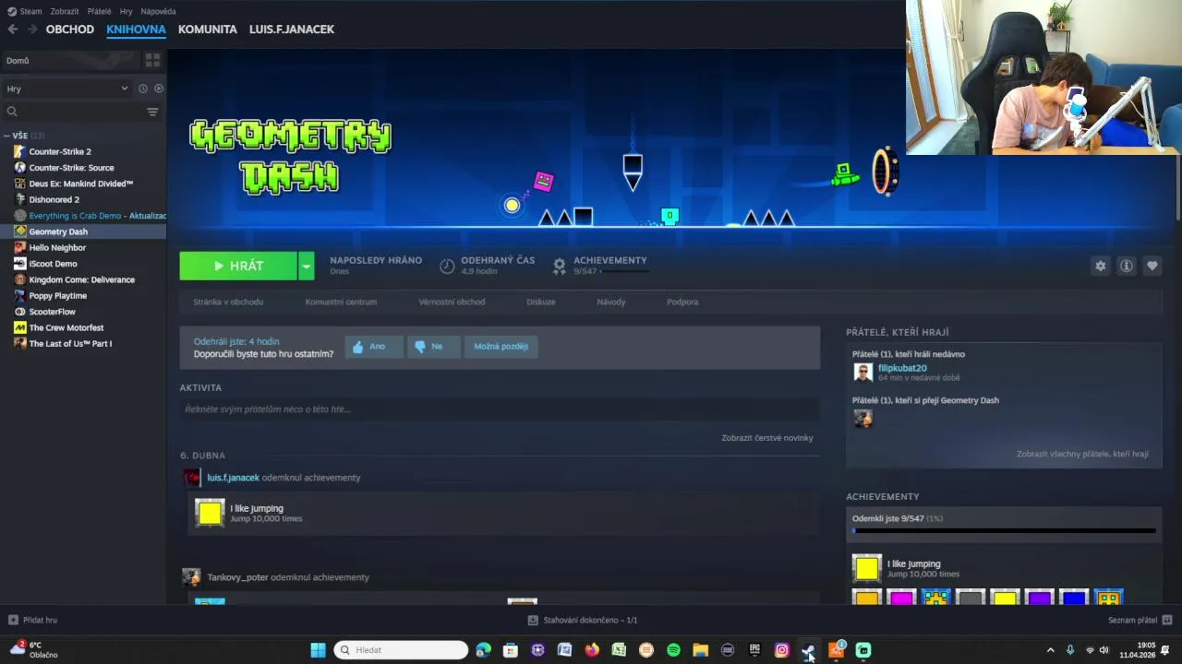Select Poppy Playtime in library list
The image size is (1182, 664).
click(58, 296)
